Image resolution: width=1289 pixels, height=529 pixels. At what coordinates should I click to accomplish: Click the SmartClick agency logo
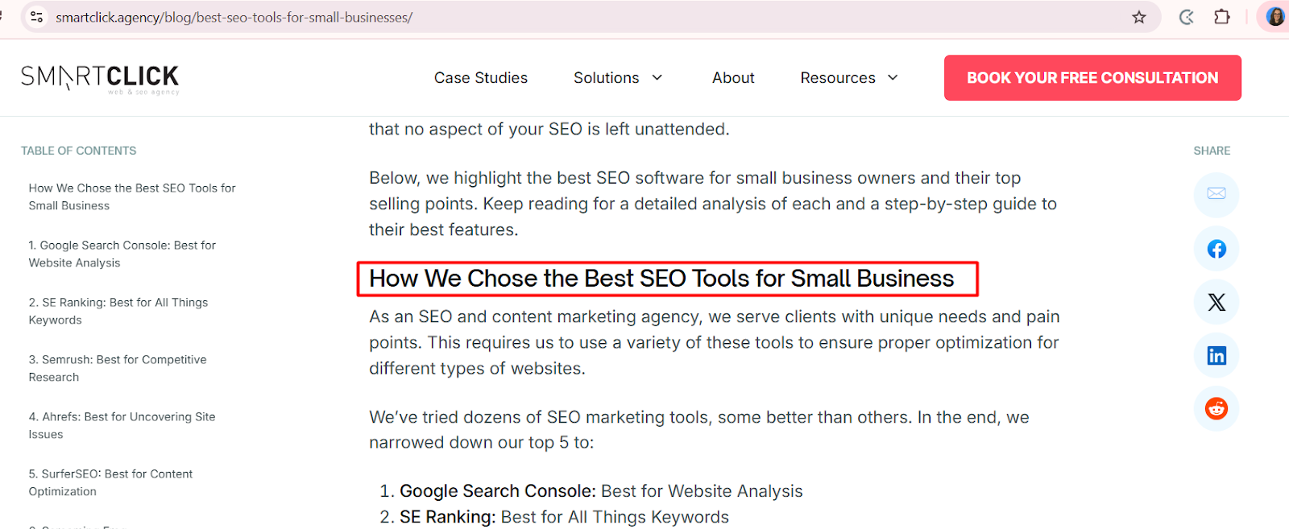(x=99, y=77)
